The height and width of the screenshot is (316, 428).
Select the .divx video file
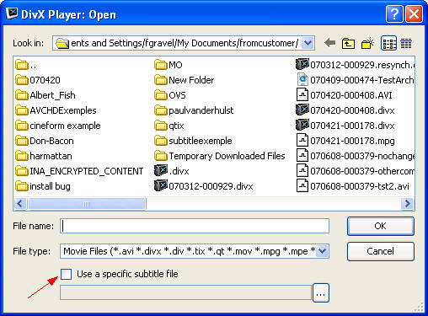point(172,171)
